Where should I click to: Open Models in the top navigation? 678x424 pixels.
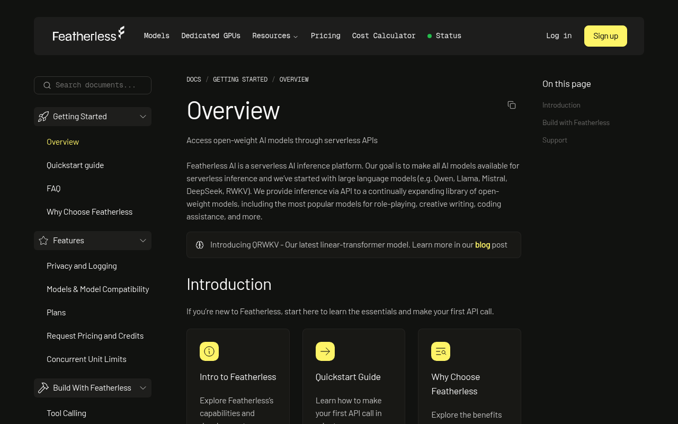[157, 36]
